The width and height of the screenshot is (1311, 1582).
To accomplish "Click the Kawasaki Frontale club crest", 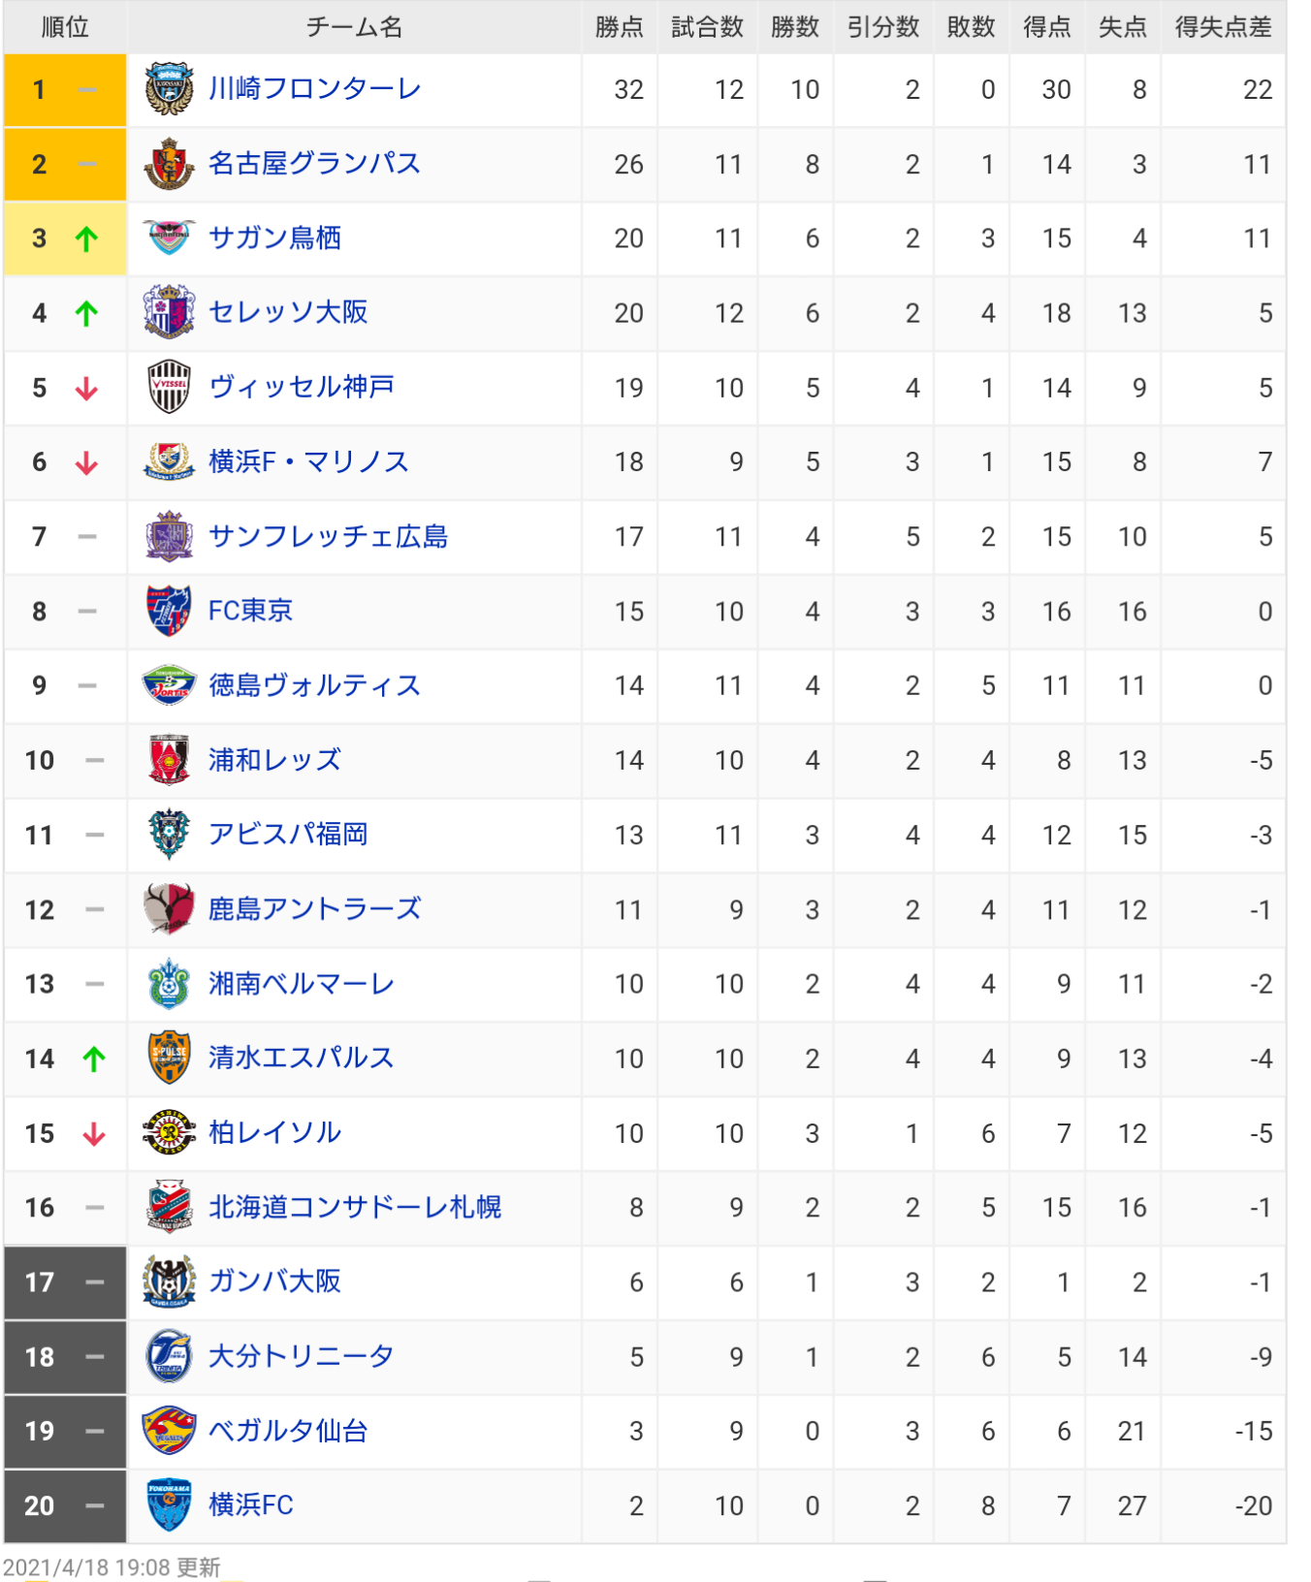I will pyautogui.click(x=169, y=89).
